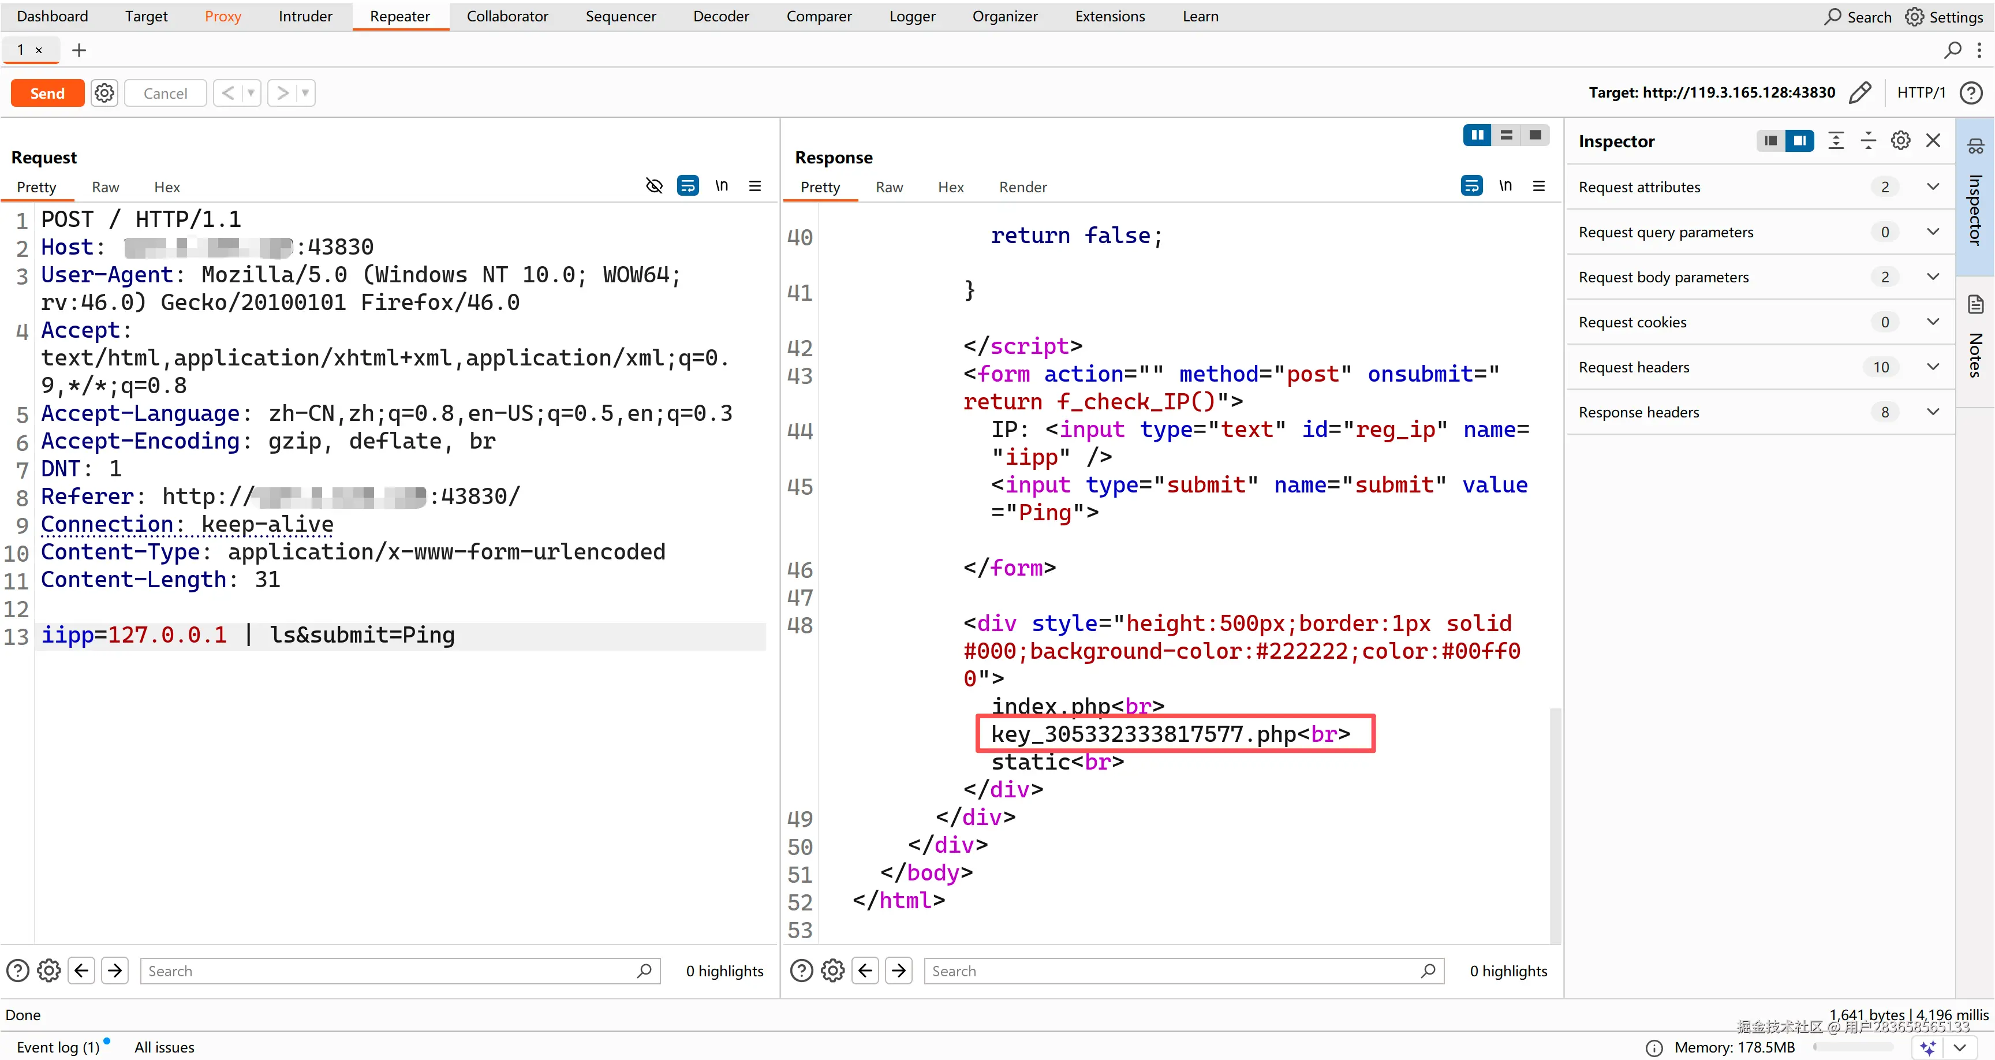Image resolution: width=1995 pixels, height=1060 pixels.
Task: Click the Inspector settings gear icon
Action: tap(1900, 140)
